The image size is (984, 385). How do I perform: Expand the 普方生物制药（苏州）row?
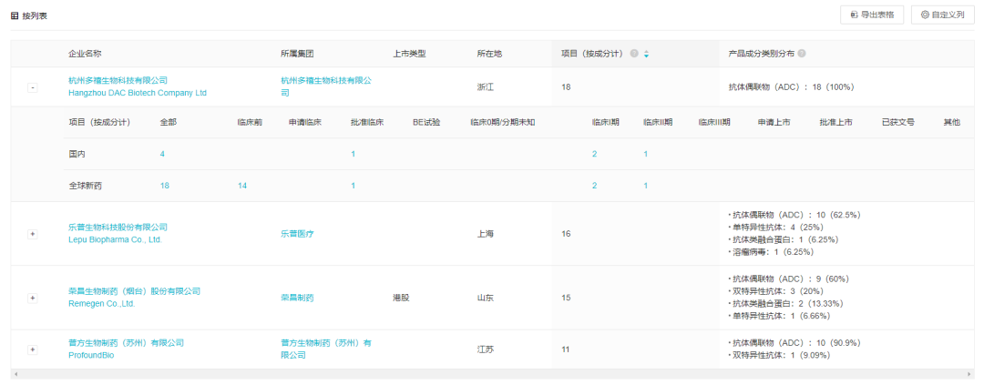pos(33,350)
